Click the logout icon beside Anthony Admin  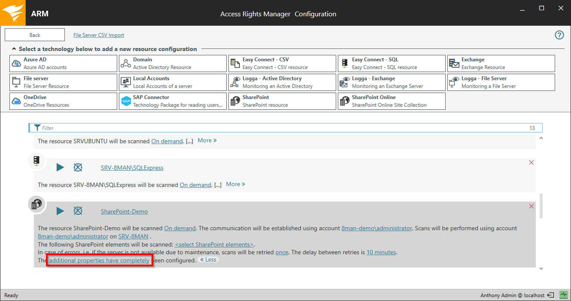pyautogui.click(x=551, y=295)
